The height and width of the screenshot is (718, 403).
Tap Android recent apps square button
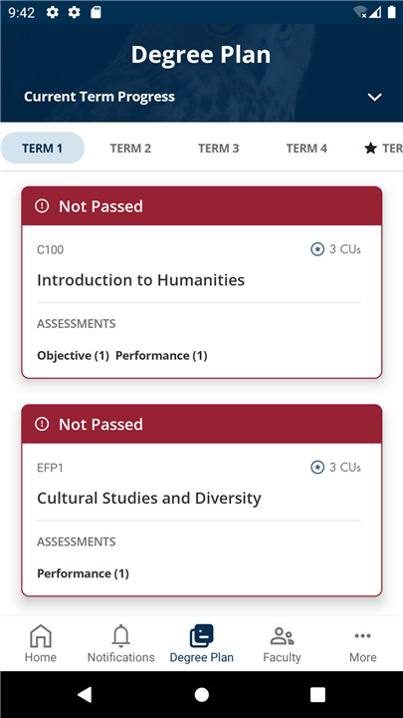[x=317, y=695]
